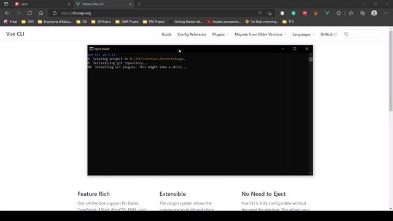Close the Home | Vue CLI tab
393x221 pixels.
click(x=130, y=4)
